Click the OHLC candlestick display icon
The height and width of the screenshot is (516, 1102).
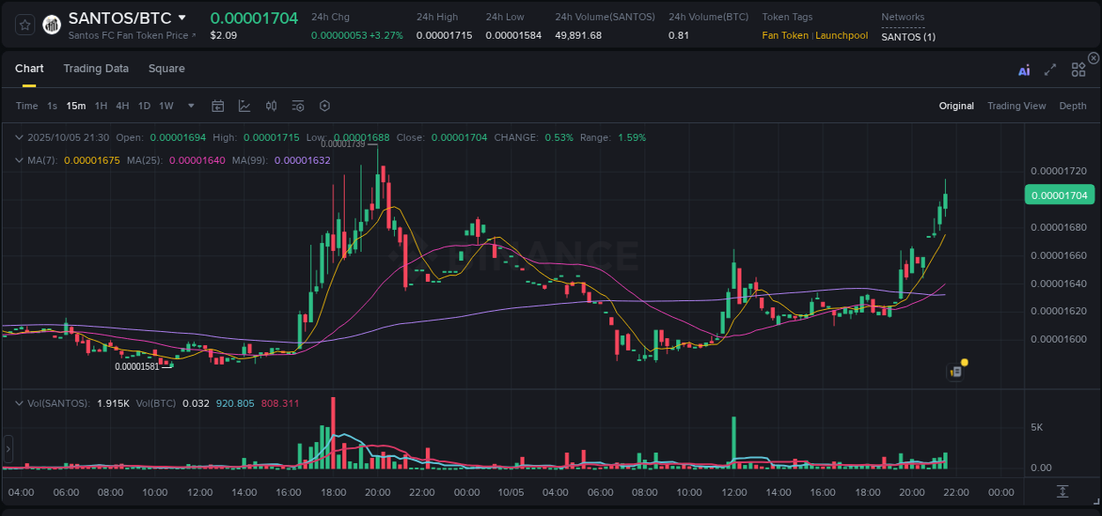[x=271, y=106]
